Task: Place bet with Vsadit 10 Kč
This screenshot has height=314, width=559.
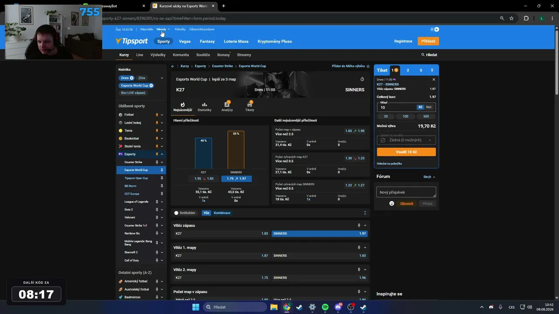Action: tap(406, 152)
